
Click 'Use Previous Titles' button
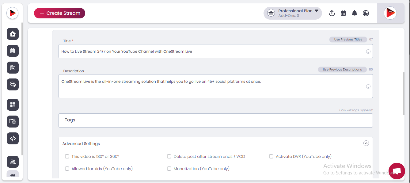[x=348, y=40]
